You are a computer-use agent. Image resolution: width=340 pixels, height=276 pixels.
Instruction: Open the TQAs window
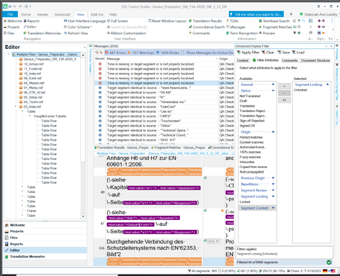232,21
